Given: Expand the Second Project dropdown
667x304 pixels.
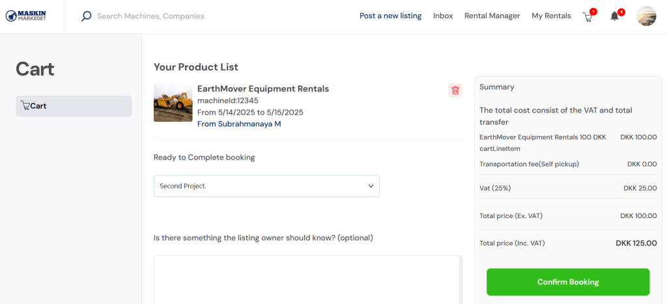Looking at the screenshot, I should [x=266, y=186].
